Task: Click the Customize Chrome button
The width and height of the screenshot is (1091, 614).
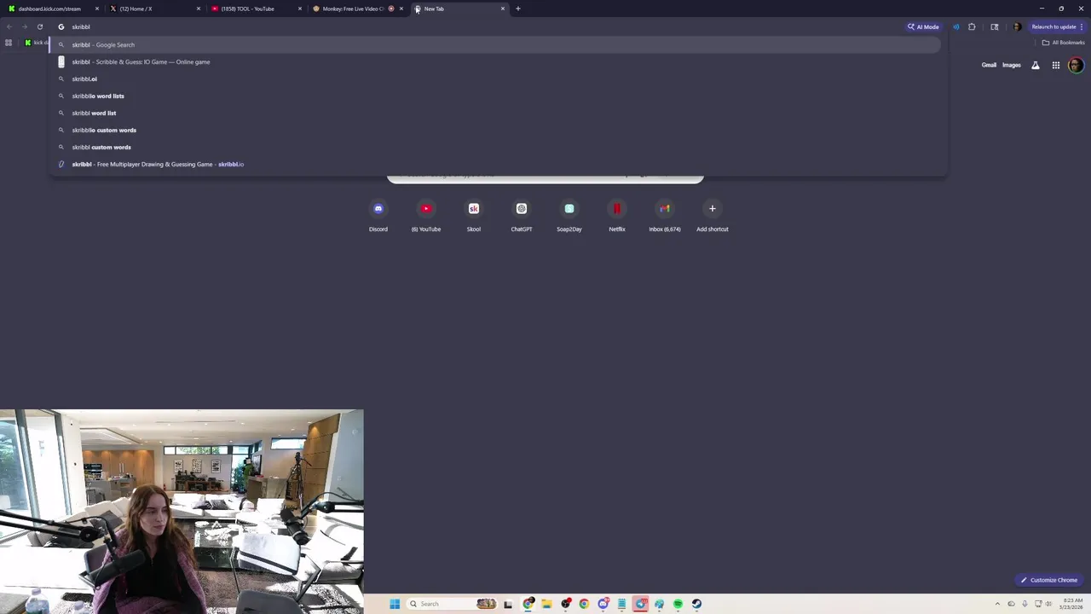Action: point(1049,580)
